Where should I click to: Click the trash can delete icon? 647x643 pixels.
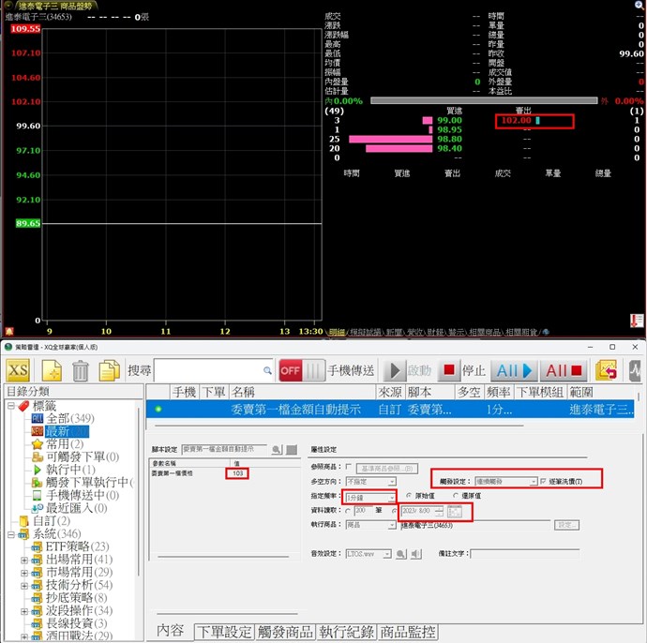(81, 369)
